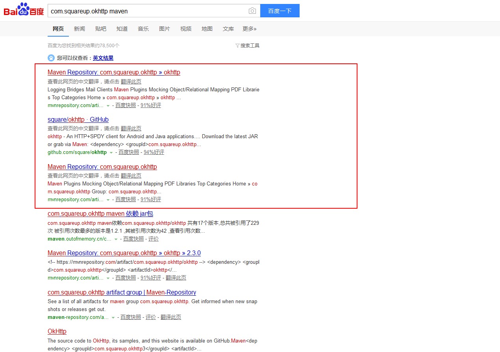Image resolution: width=500 pixels, height=352 pixels.
Task: Open 百度快照 of the third result
Action: click(126, 199)
